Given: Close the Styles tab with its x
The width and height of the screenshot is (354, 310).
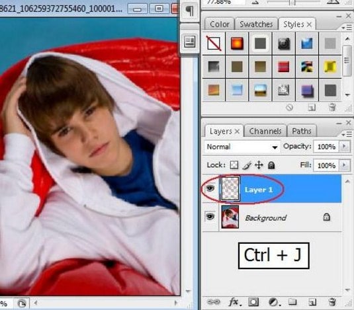Looking at the screenshot, I should (x=309, y=24).
